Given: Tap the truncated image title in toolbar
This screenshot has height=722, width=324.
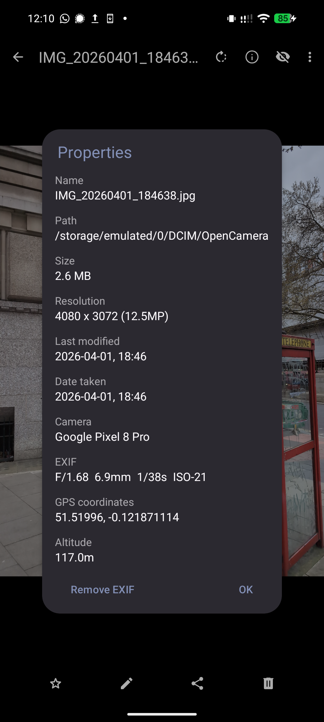Looking at the screenshot, I should [x=118, y=58].
